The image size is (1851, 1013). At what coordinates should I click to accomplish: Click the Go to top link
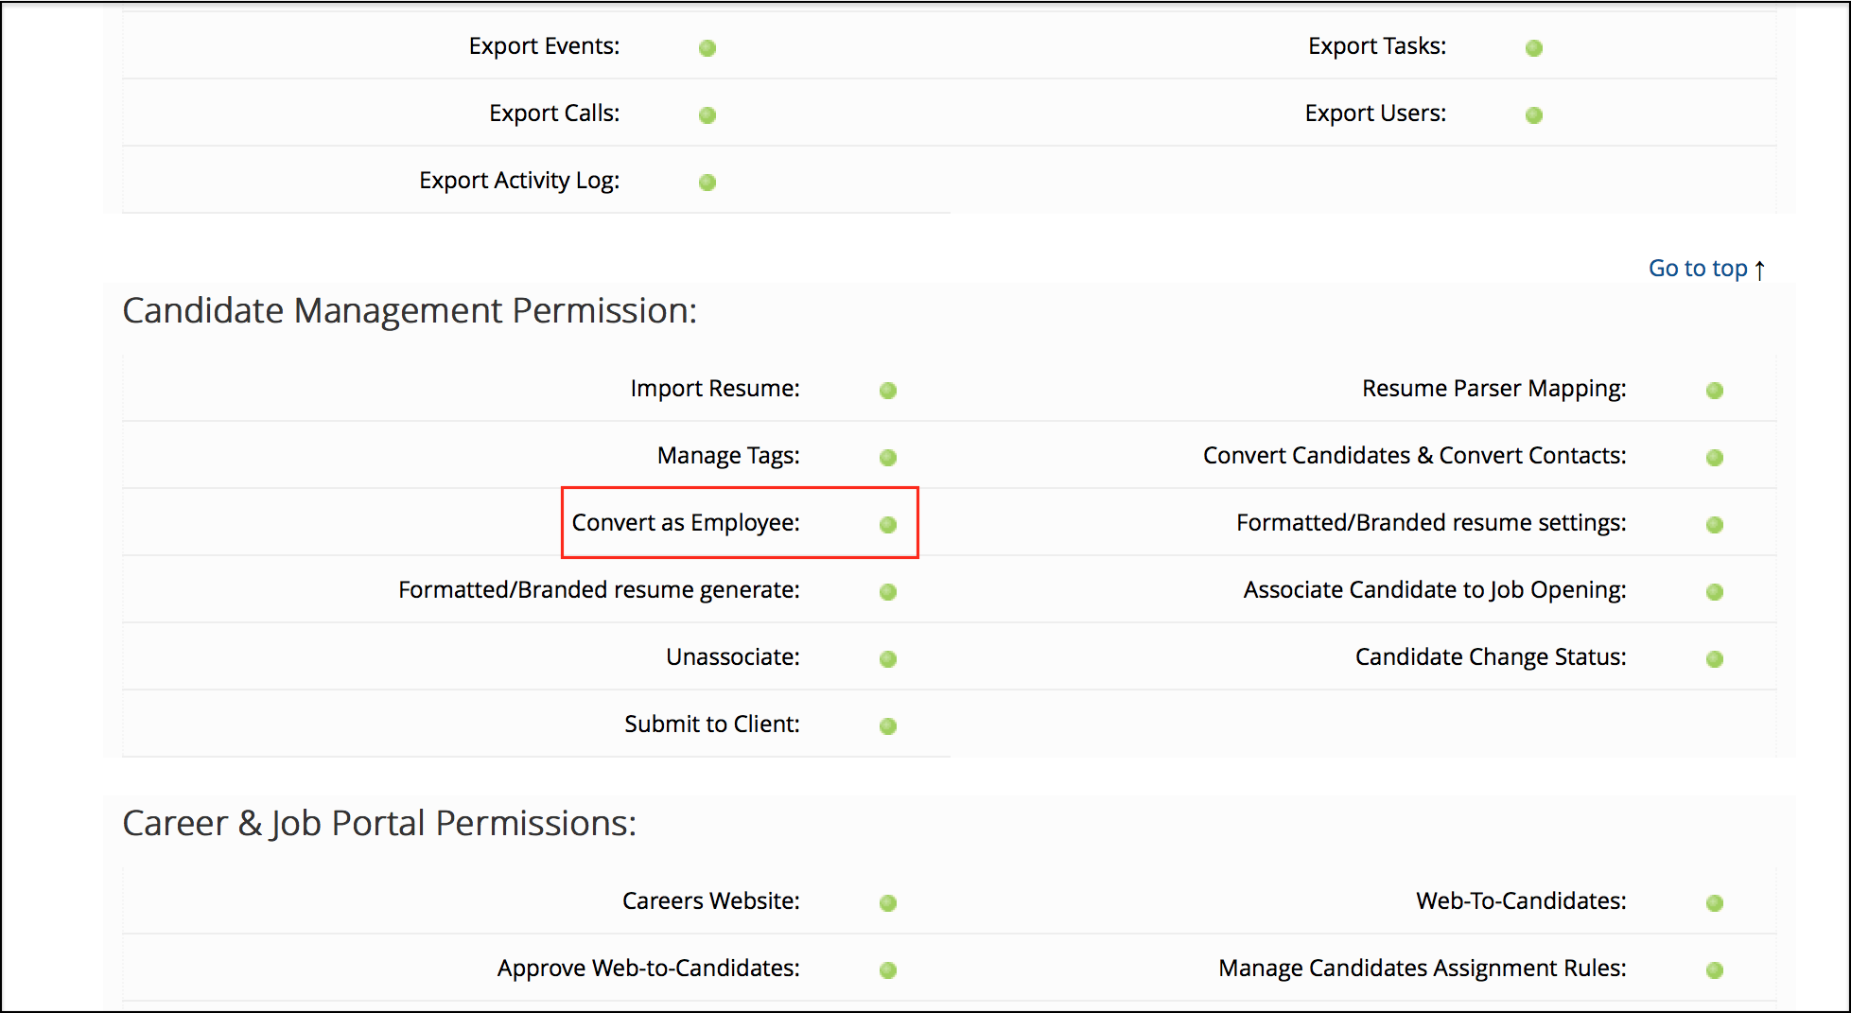point(1705,269)
